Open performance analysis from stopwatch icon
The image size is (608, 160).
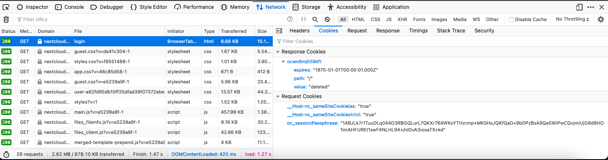coord(6,154)
